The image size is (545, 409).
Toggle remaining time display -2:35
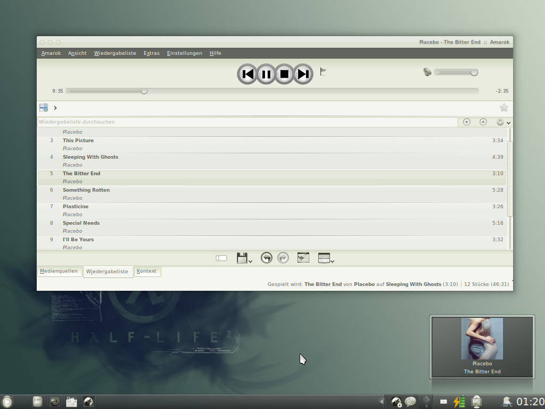coord(502,91)
